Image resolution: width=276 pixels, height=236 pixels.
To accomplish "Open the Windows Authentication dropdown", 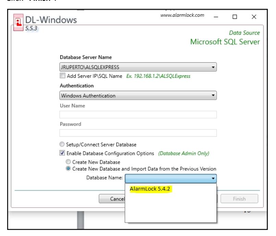I will (138, 96).
